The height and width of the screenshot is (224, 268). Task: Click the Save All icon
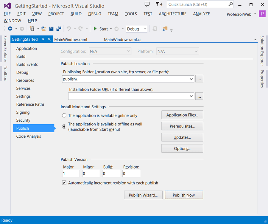(59, 29)
